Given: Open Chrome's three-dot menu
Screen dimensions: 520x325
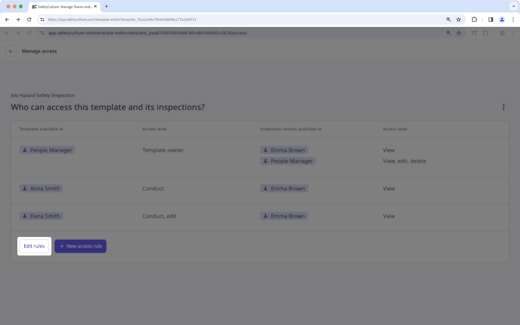Looking at the screenshot, I should click(x=513, y=19).
